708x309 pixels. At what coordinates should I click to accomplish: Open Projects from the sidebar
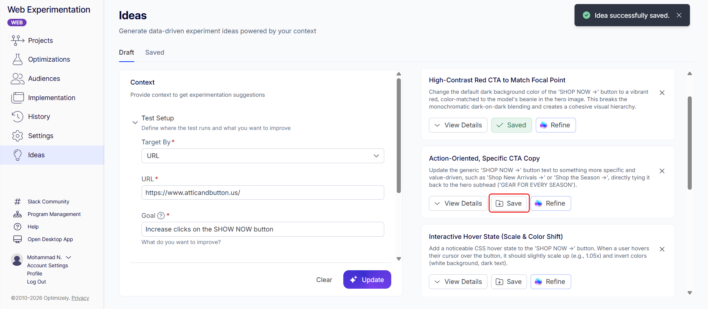tap(40, 41)
